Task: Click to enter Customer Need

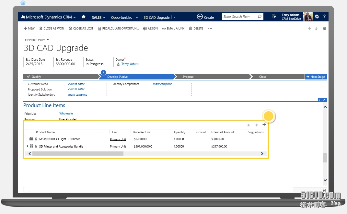Action: tap(76, 84)
